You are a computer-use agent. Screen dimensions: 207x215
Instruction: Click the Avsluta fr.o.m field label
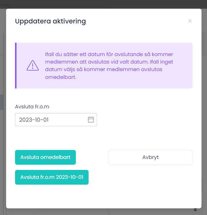32,107
